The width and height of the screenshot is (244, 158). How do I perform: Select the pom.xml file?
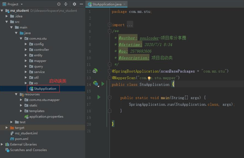22,139
